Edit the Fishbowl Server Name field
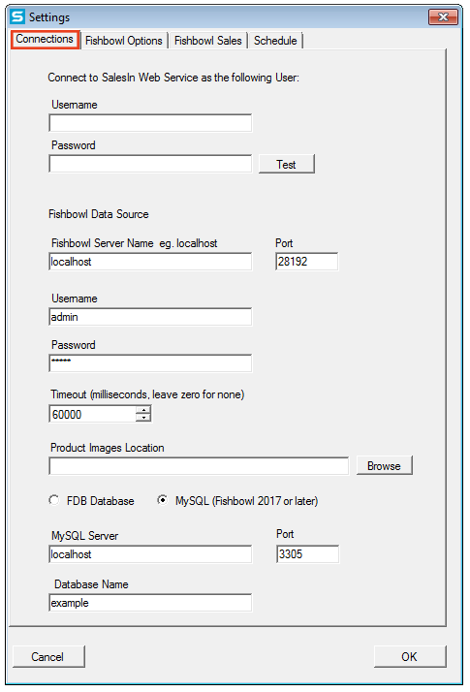 pyautogui.click(x=150, y=262)
